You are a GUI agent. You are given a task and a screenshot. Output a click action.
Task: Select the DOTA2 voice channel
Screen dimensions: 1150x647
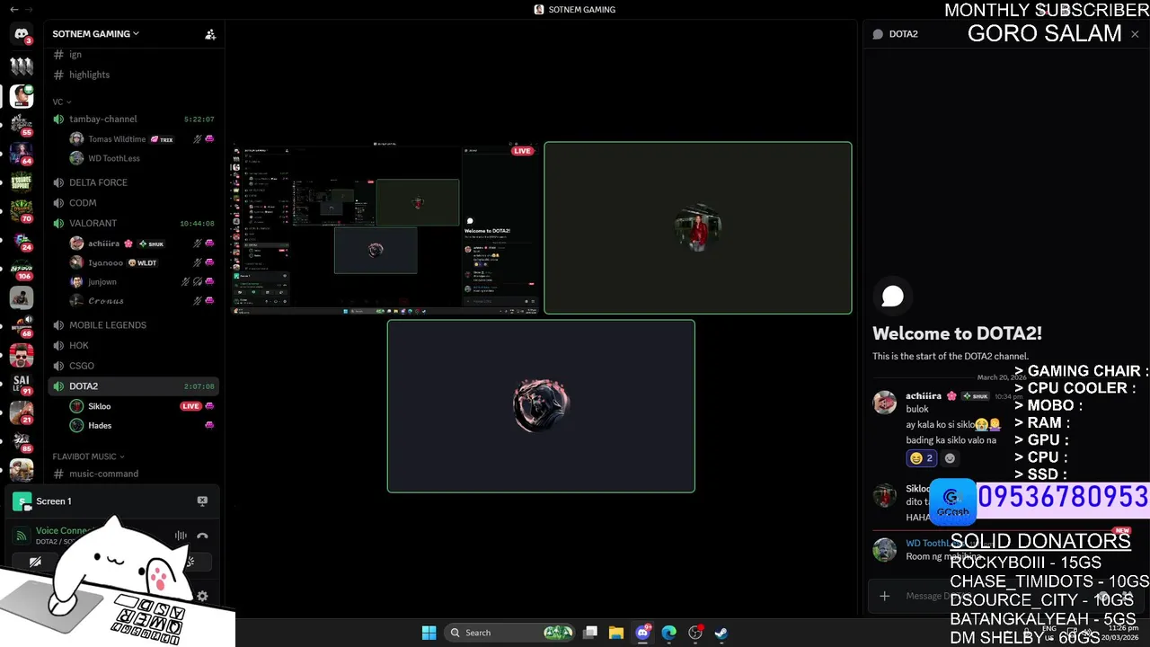[135, 386]
